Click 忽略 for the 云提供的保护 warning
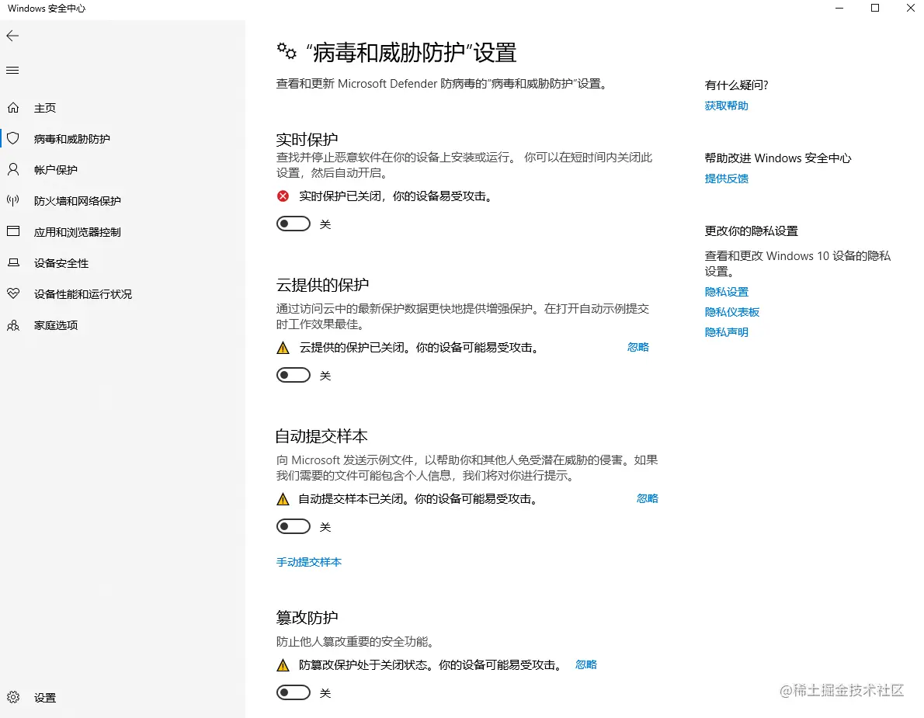The image size is (924, 718). (x=637, y=348)
